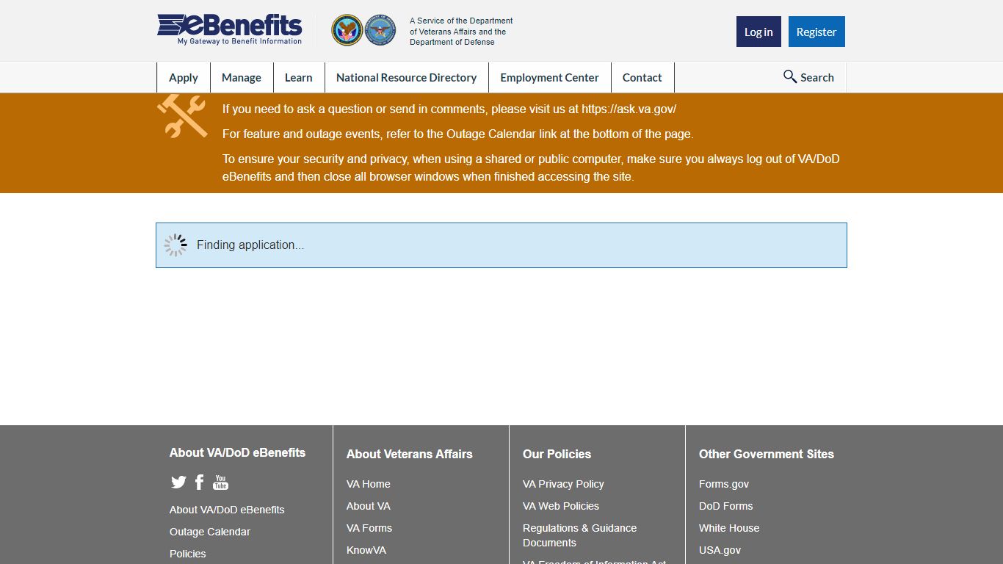Open the Apply menu
1003x564 pixels.
coord(184,77)
